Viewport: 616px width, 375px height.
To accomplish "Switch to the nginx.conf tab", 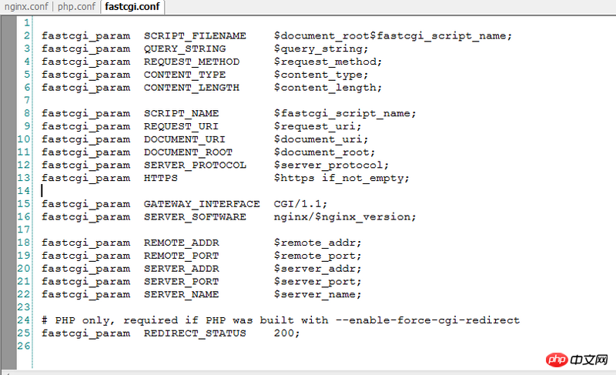I will [26, 7].
